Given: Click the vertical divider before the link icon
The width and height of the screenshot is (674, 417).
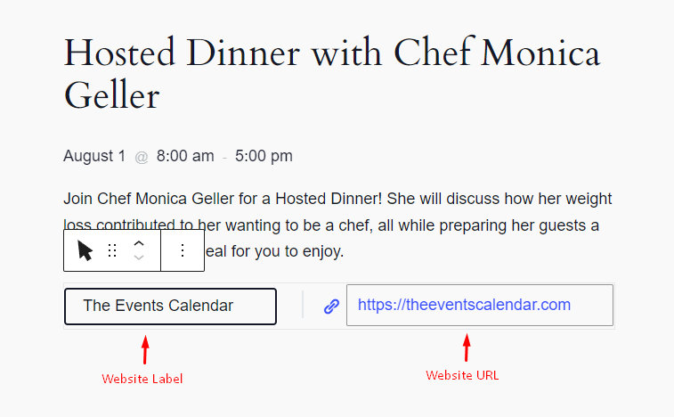Looking at the screenshot, I should pos(303,306).
